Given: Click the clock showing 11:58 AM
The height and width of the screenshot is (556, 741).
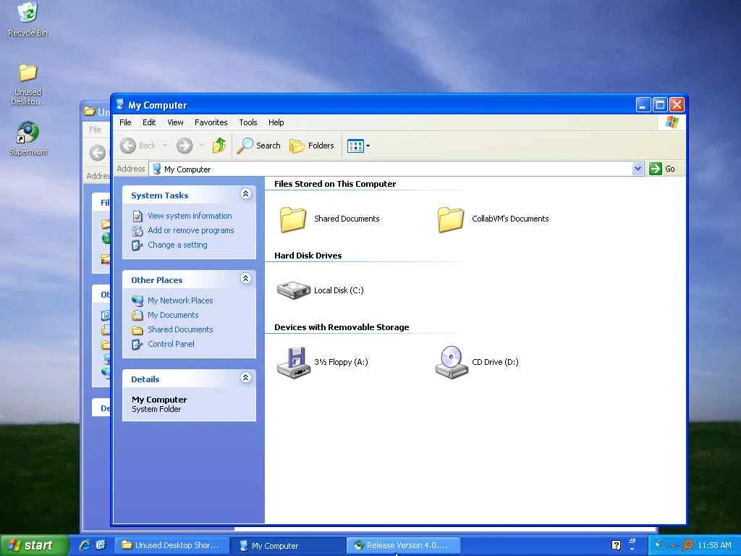Looking at the screenshot, I should pos(714,545).
